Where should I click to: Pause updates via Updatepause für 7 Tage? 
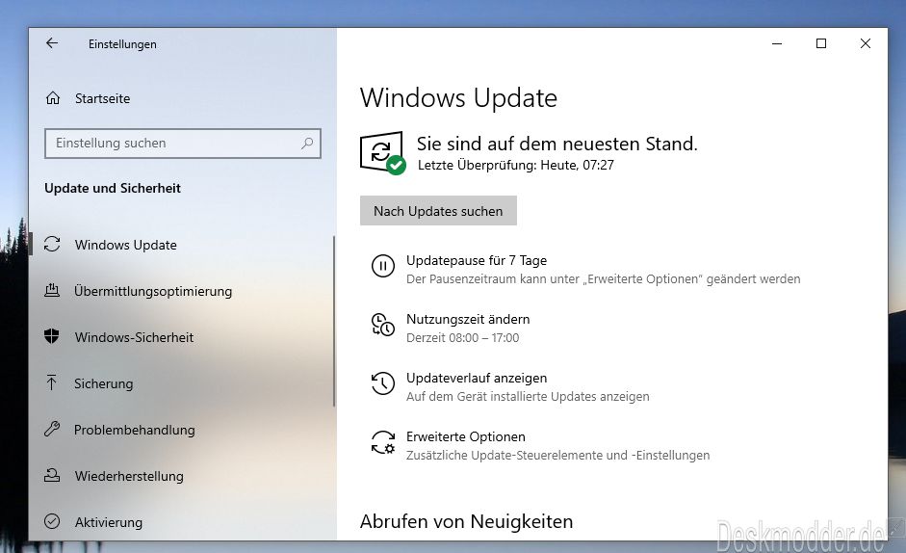click(477, 260)
